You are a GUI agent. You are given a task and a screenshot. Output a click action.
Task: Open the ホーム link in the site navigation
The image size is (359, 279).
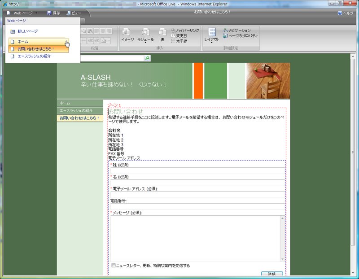coord(80,103)
